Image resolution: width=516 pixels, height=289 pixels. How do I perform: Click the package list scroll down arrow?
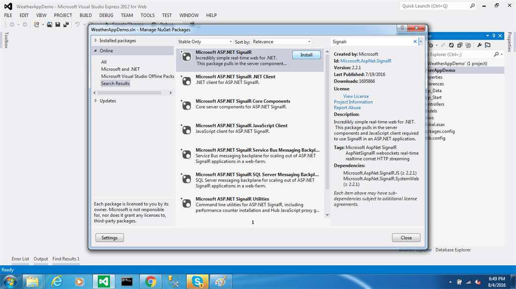coord(327,215)
